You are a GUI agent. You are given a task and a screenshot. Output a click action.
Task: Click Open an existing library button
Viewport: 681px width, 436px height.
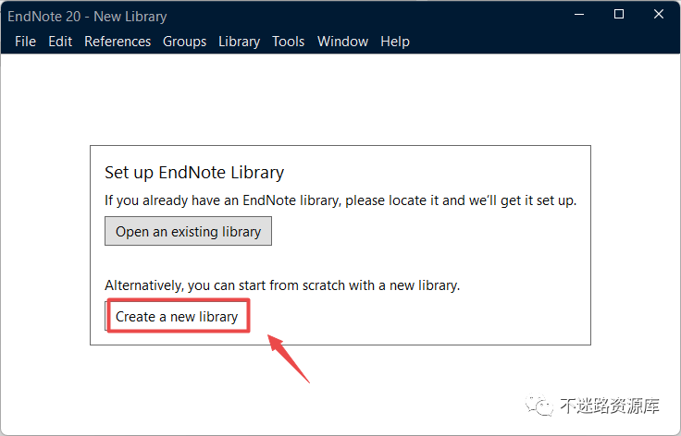click(x=188, y=232)
